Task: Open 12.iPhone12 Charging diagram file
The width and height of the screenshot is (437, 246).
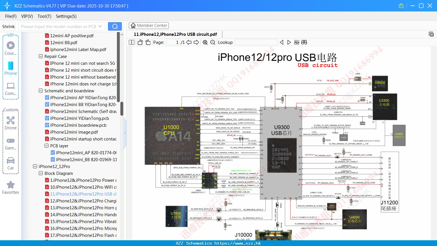Action: [81, 201]
